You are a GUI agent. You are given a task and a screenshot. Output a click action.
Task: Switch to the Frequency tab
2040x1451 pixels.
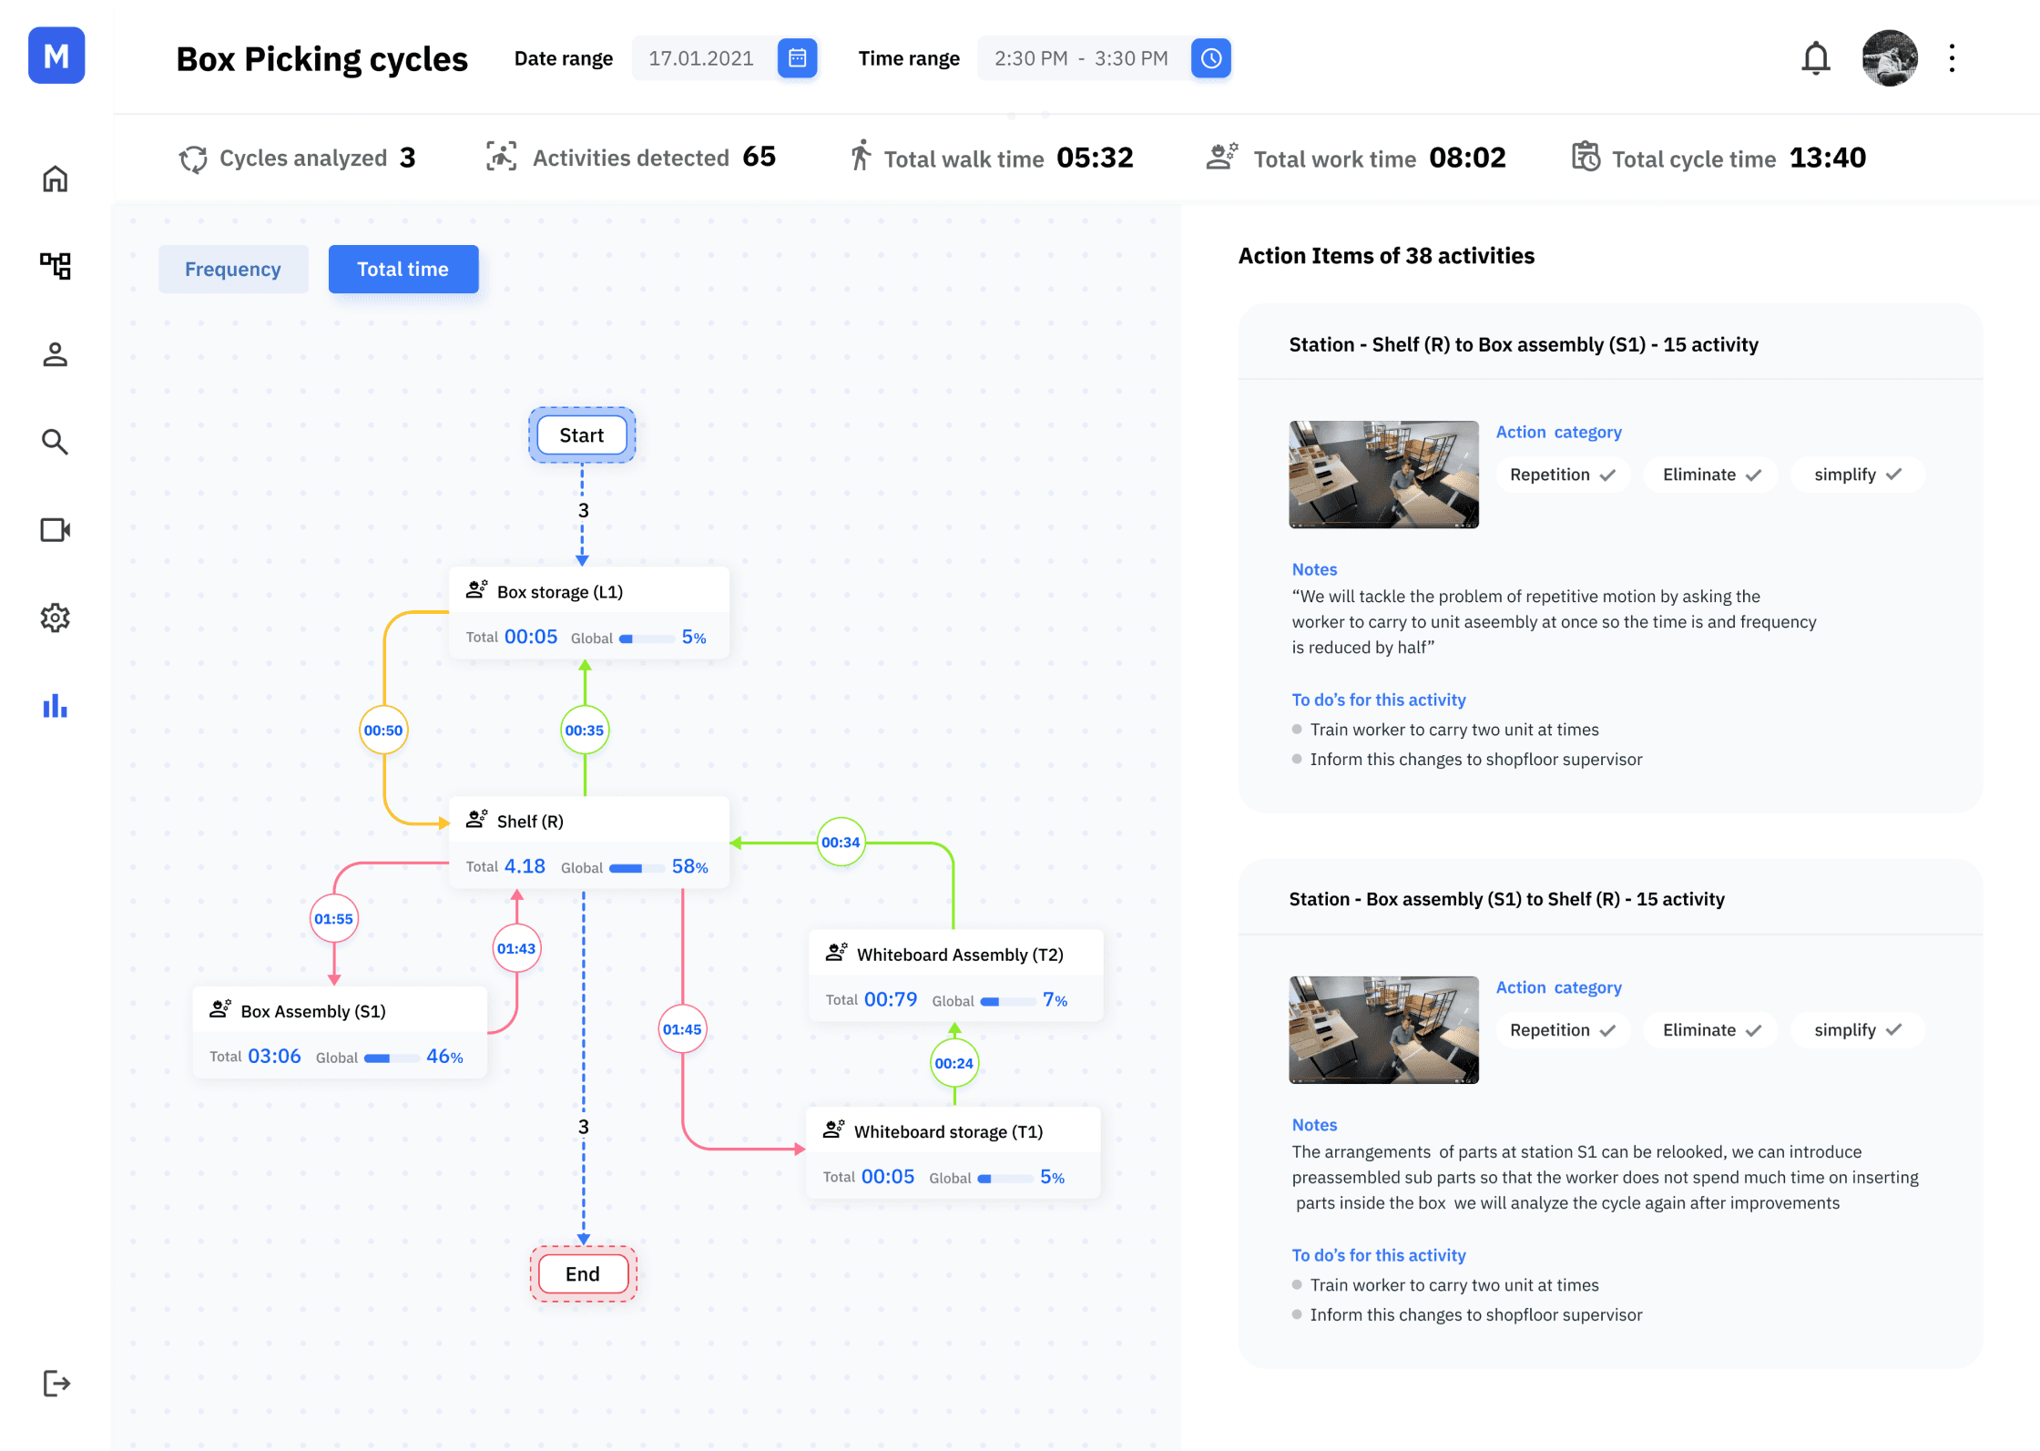233,270
